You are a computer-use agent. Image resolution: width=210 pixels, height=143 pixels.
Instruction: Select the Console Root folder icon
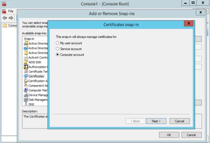pyautogui.click(x=5, y=25)
